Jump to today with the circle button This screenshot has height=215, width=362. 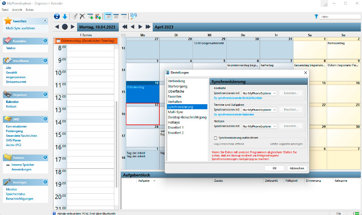tap(65, 27)
